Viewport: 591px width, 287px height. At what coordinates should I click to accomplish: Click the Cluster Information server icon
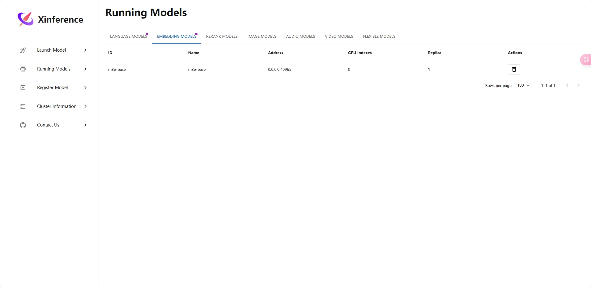click(23, 106)
